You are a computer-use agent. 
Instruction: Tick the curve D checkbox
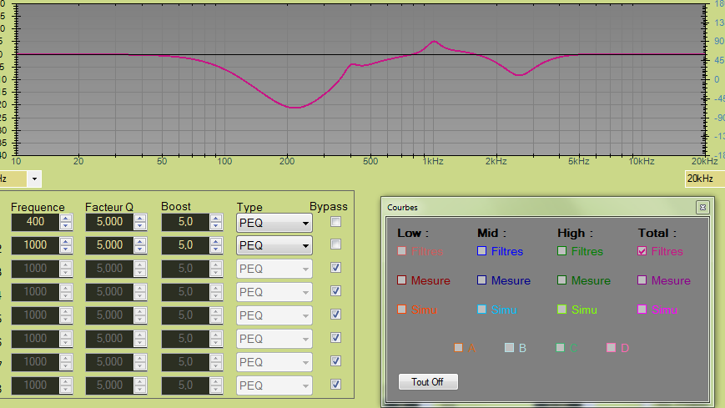612,347
